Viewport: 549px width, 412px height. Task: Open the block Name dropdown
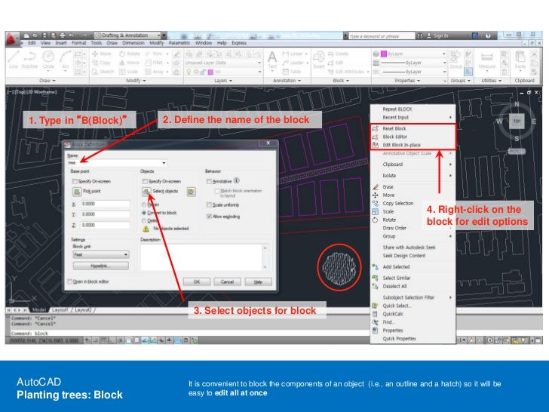tap(164, 163)
